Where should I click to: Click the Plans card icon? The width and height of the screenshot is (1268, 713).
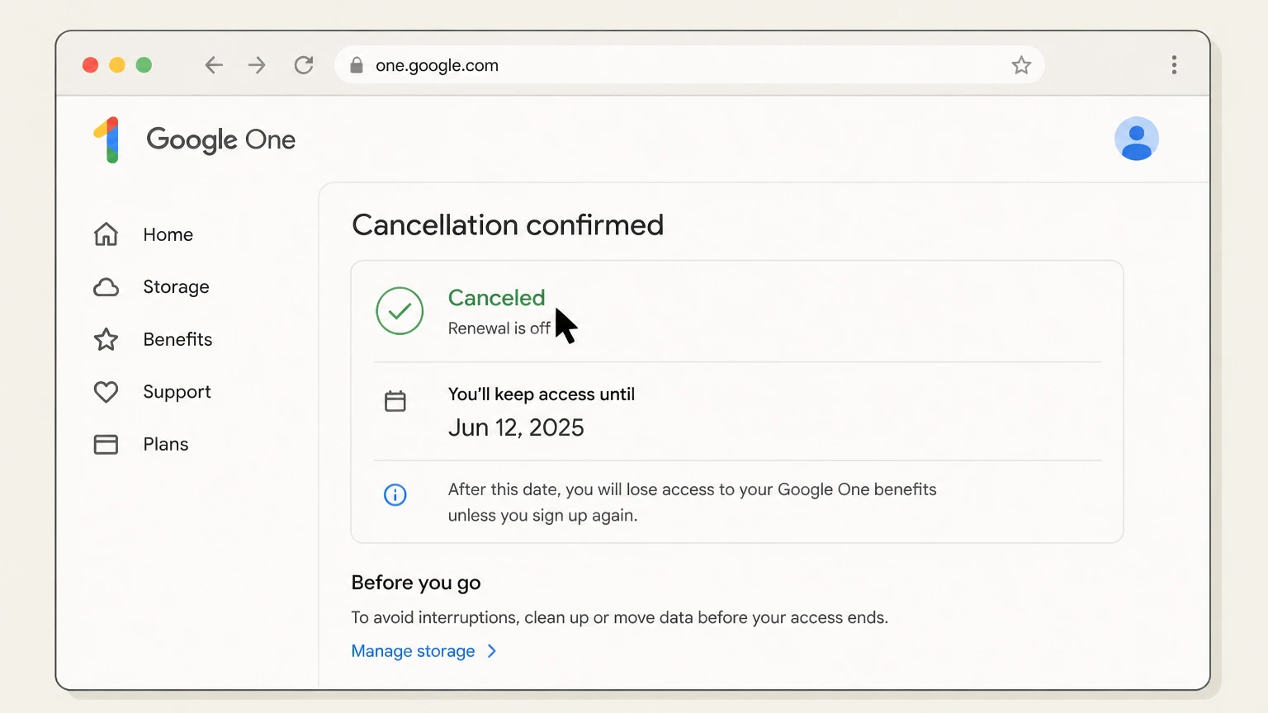click(106, 445)
